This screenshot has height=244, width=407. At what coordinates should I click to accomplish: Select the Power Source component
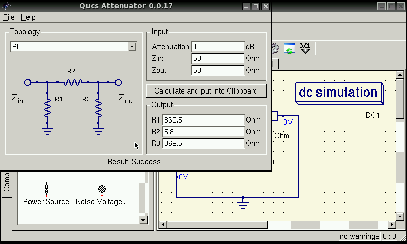click(46, 193)
